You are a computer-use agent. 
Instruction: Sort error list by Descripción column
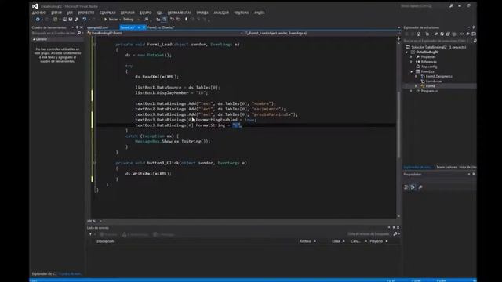coord(105,241)
